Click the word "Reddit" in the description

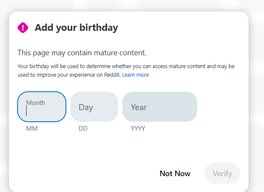click(113, 75)
